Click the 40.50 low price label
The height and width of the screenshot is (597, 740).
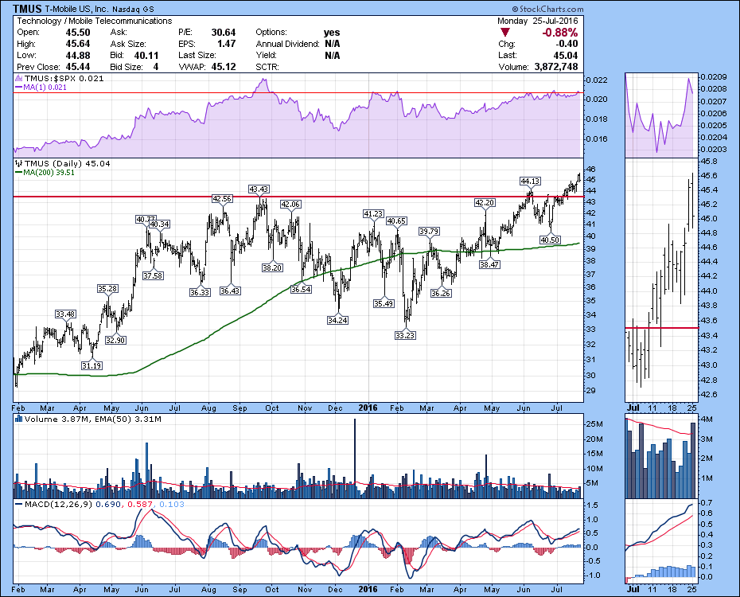(x=550, y=240)
